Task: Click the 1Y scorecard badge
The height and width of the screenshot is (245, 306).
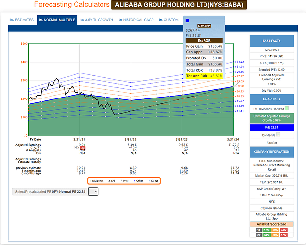Action: 259,230
